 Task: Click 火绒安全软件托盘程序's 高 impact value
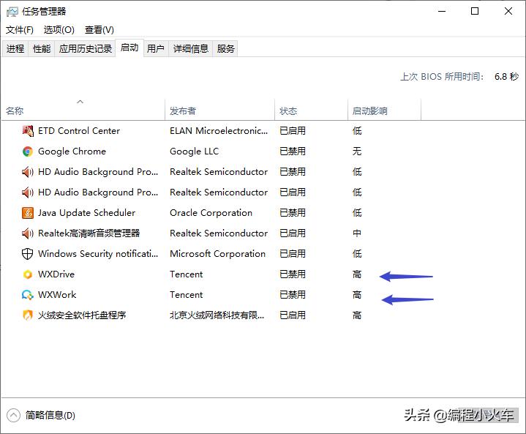click(x=357, y=315)
